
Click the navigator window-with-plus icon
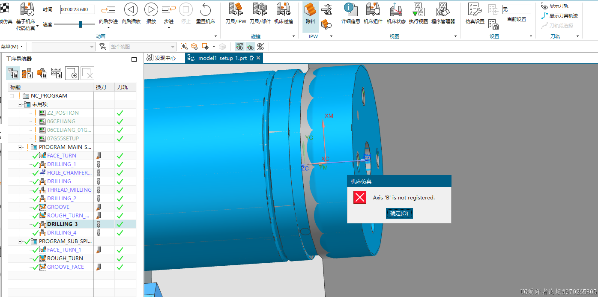coord(72,73)
